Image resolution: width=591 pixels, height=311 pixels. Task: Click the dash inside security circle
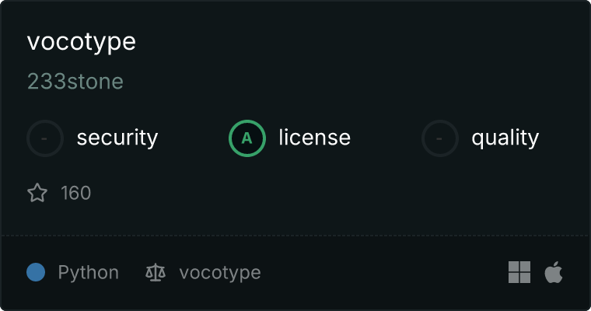click(44, 138)
